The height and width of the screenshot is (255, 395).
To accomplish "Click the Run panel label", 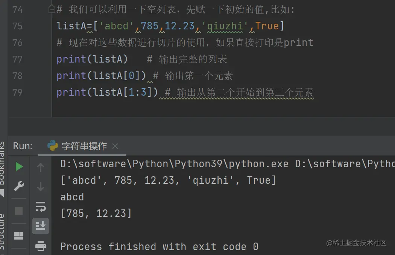I will pyautogui.click(x=23, y=146).
